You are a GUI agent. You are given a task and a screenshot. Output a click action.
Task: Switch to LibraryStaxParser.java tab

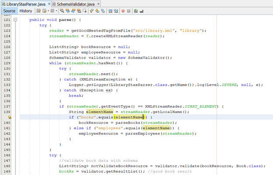26,4
